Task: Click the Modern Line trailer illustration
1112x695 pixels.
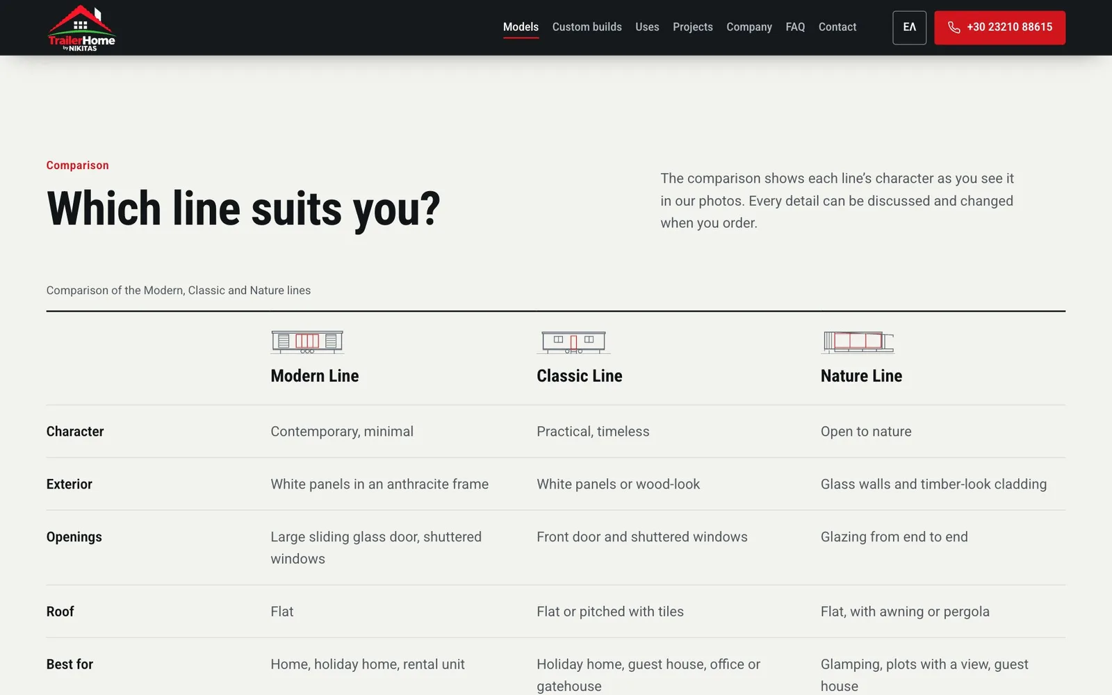Action: [307, 342]
